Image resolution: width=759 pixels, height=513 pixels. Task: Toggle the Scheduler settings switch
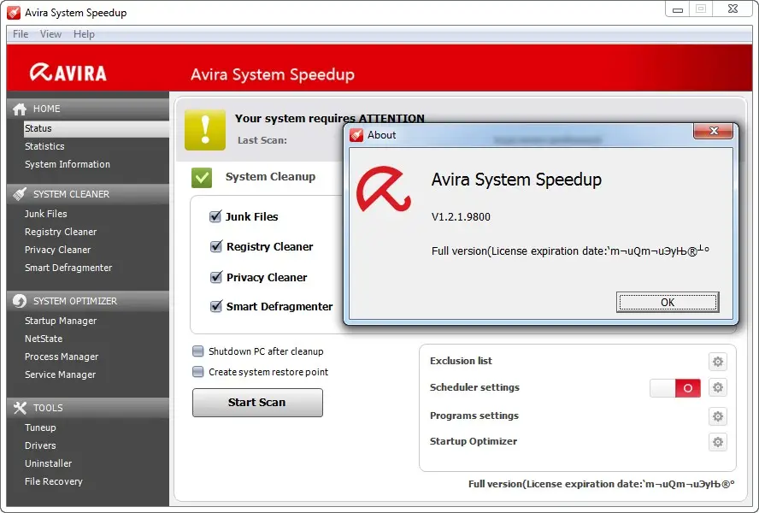point(675,388)
